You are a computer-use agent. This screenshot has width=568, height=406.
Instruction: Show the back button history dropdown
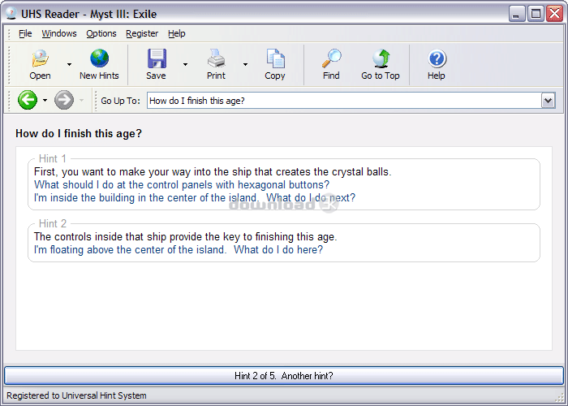(45, 101)
